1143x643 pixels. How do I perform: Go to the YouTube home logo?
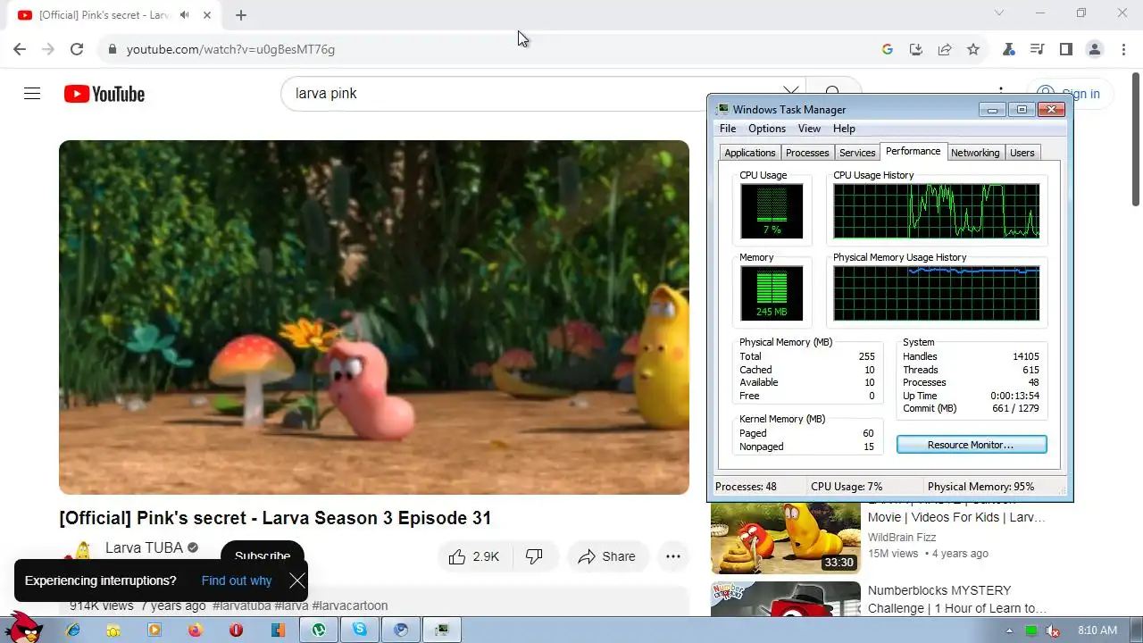coord(104,94)
